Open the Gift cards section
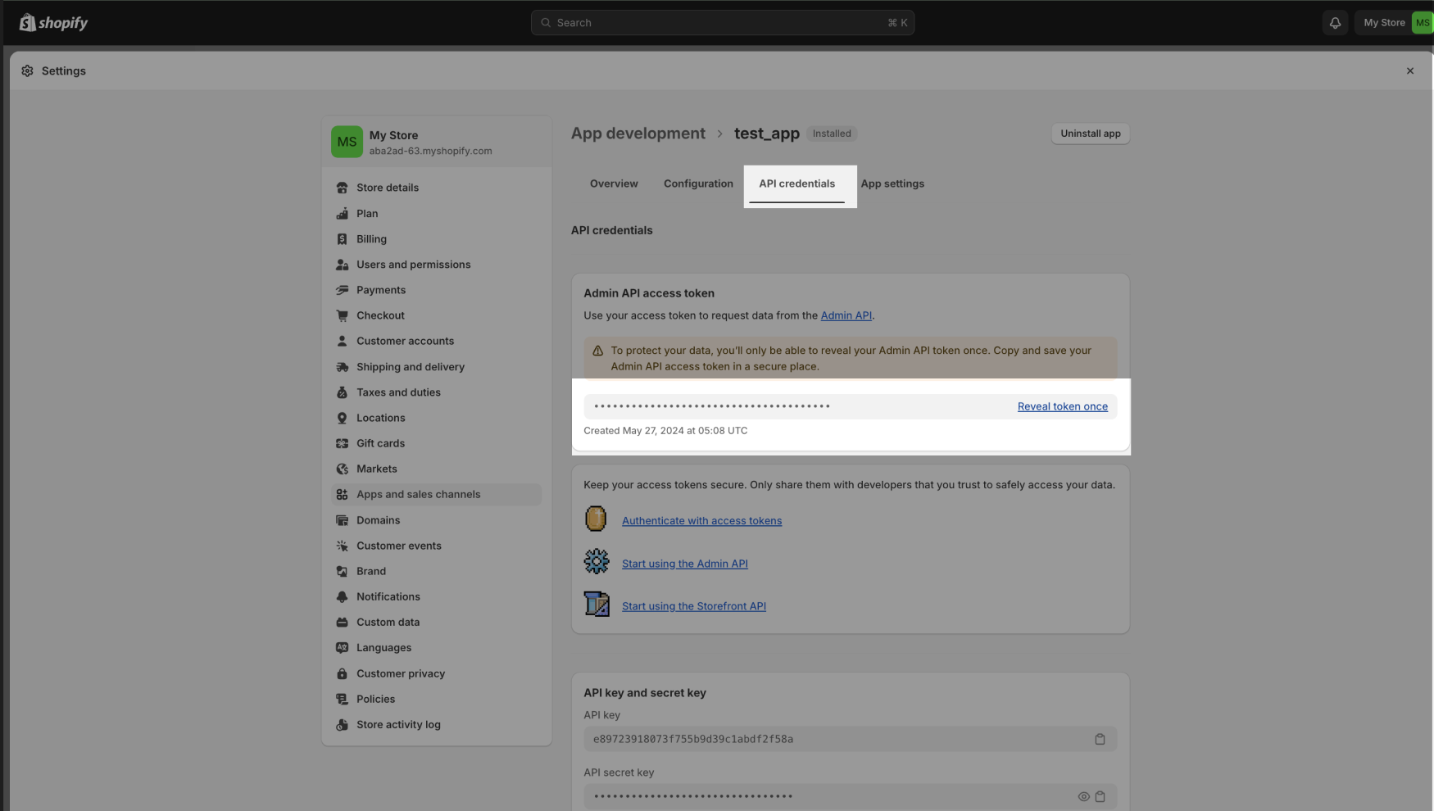The height and width of the screenshot is (811, 1434). (x=380, y=443)
